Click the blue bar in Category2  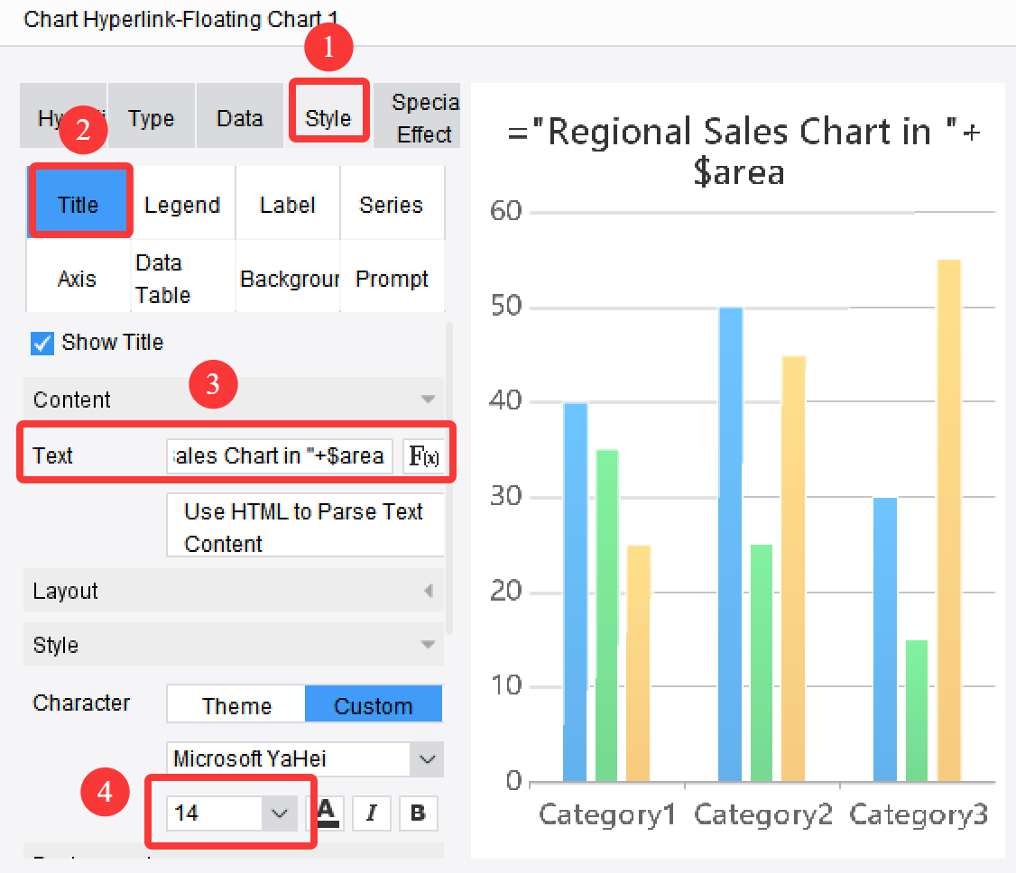click(x=730, y=544)
